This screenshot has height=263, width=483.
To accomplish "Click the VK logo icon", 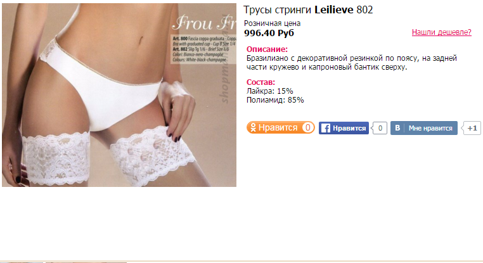I will tap(397, 128).
